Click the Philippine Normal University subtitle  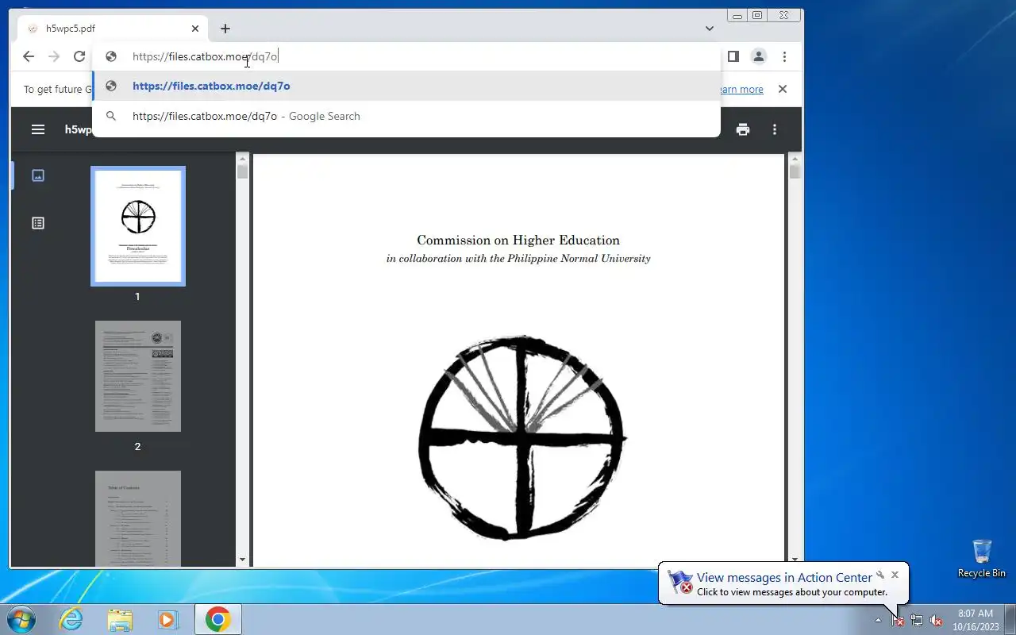pyautogui.click(x=518, y=259)
